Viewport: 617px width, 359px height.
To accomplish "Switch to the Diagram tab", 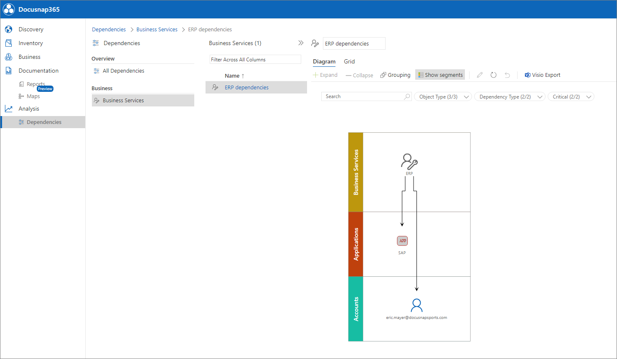I will coord(324,61).
